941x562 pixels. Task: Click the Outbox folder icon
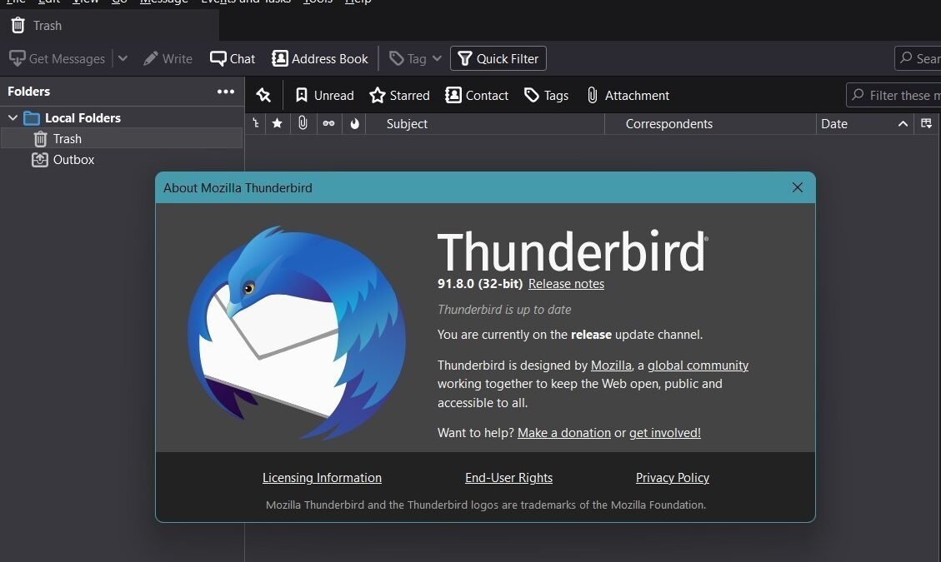pos(40,160)
